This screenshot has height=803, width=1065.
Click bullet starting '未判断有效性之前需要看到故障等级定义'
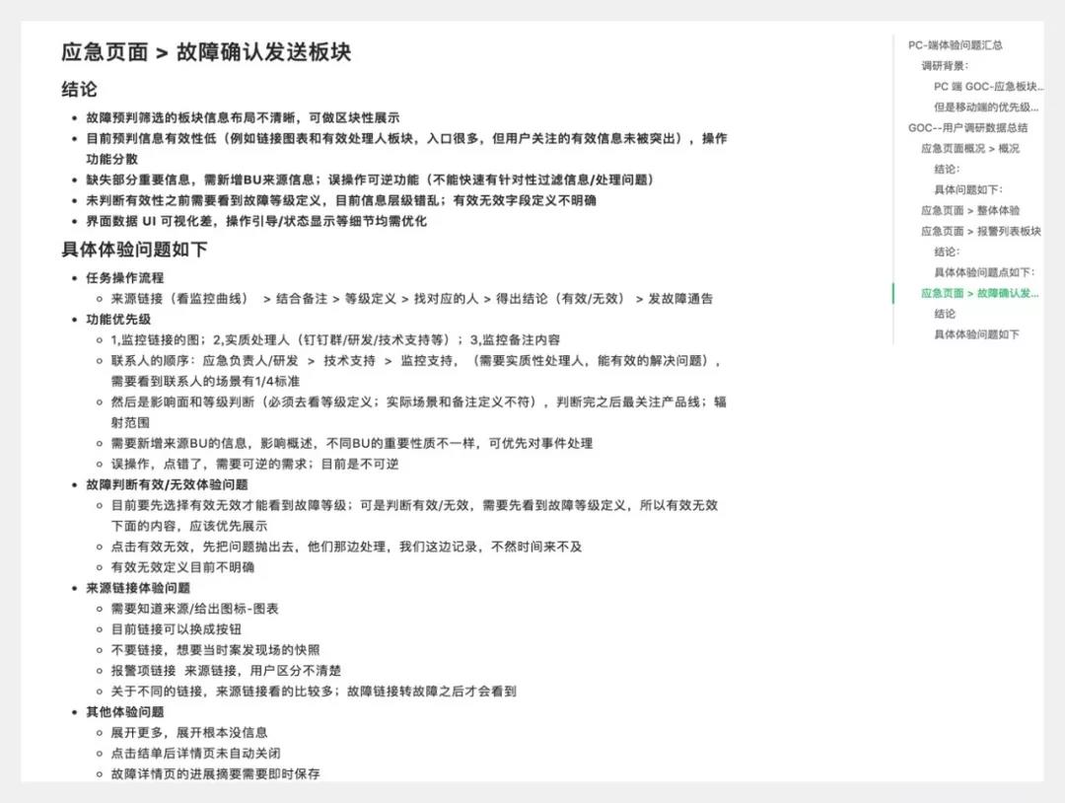click(341, 200)
